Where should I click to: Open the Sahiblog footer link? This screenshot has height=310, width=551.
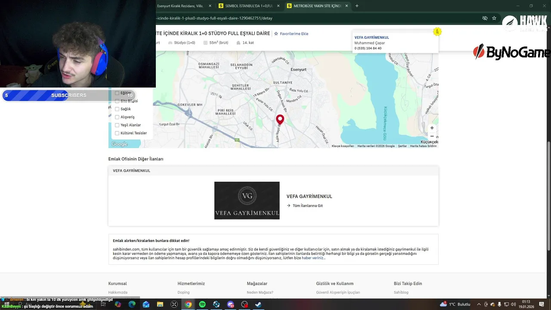pyautogui.click(x=401, y=292)
